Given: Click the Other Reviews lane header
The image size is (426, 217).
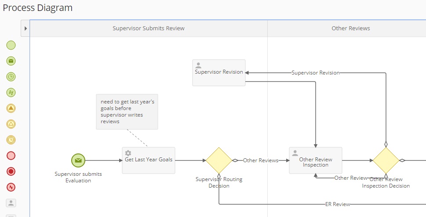Looking at the screenshot, I should tap(350, 28).
